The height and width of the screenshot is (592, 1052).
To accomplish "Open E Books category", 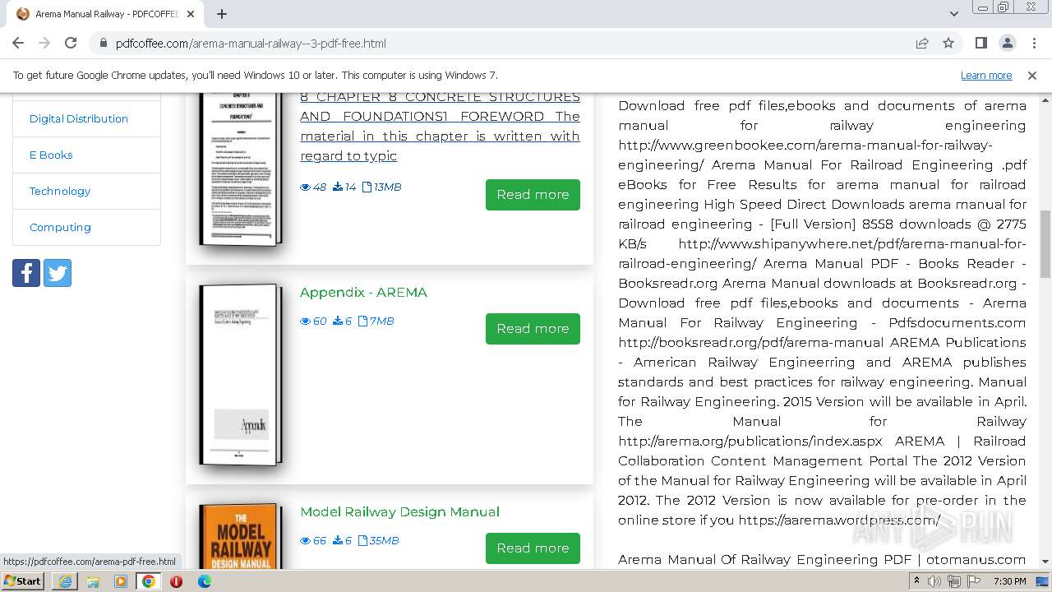I will [51, 155].
